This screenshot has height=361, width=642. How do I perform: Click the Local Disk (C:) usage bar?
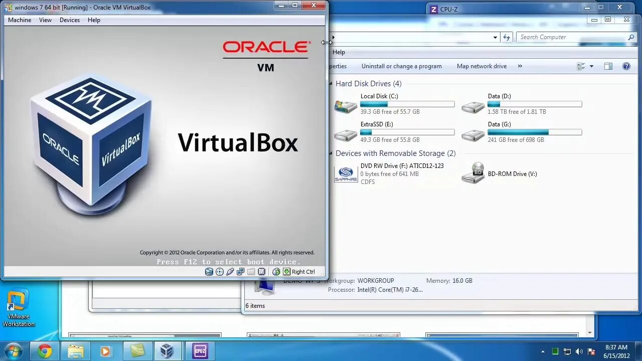pyautogui.click(x=407, y=104)
